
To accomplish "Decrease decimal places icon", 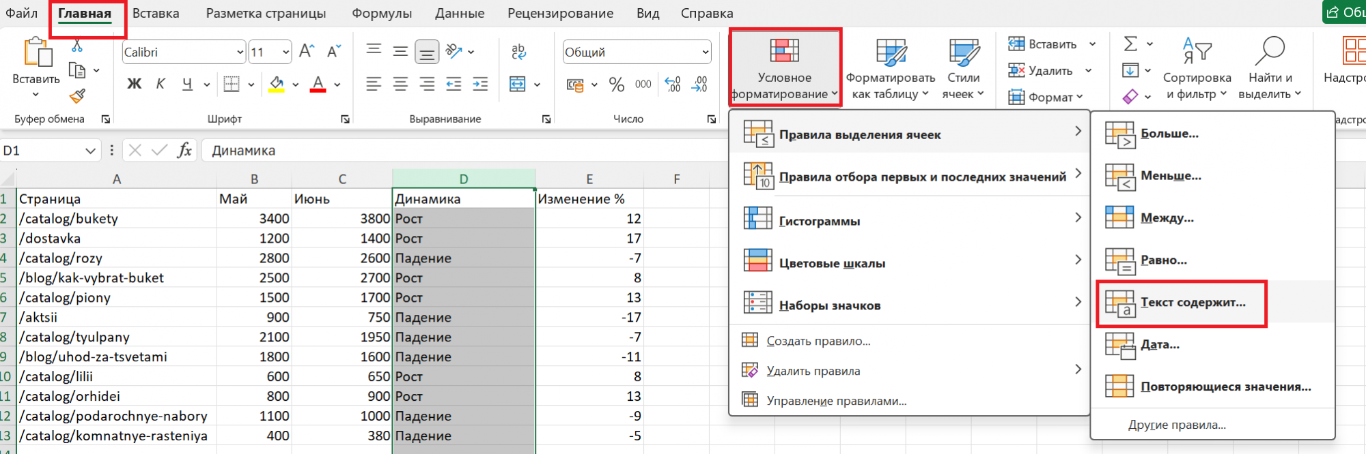I will click(x=699, y=85).
